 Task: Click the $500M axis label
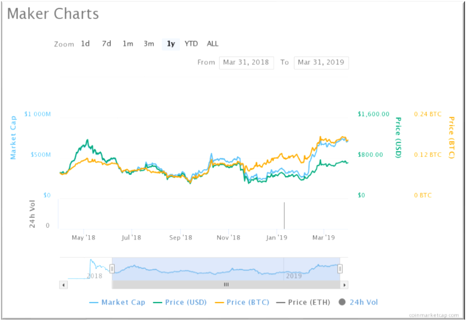click(41, 155)
